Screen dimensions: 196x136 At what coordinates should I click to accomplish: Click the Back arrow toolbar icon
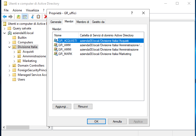5,17
